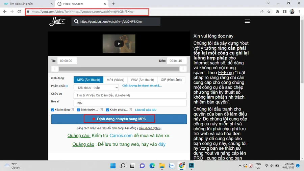Open taskbar Search
This screenshot has height=171, width=304.
click(x=123, y=166)
